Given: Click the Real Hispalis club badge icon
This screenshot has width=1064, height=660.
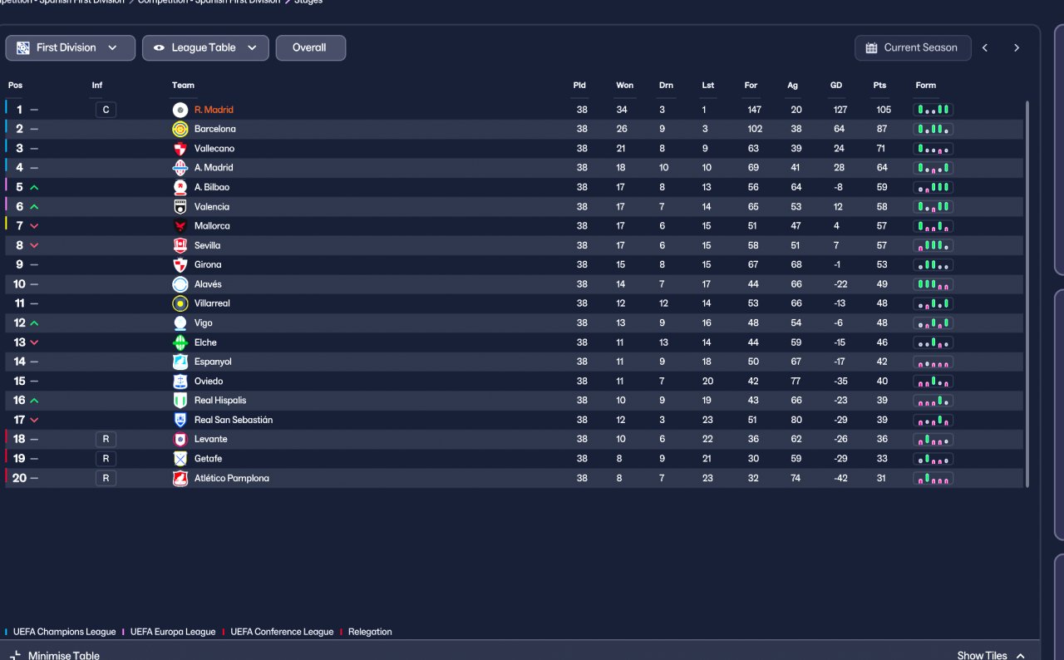Looking at the screenshot, I should (x=180, y=401).
